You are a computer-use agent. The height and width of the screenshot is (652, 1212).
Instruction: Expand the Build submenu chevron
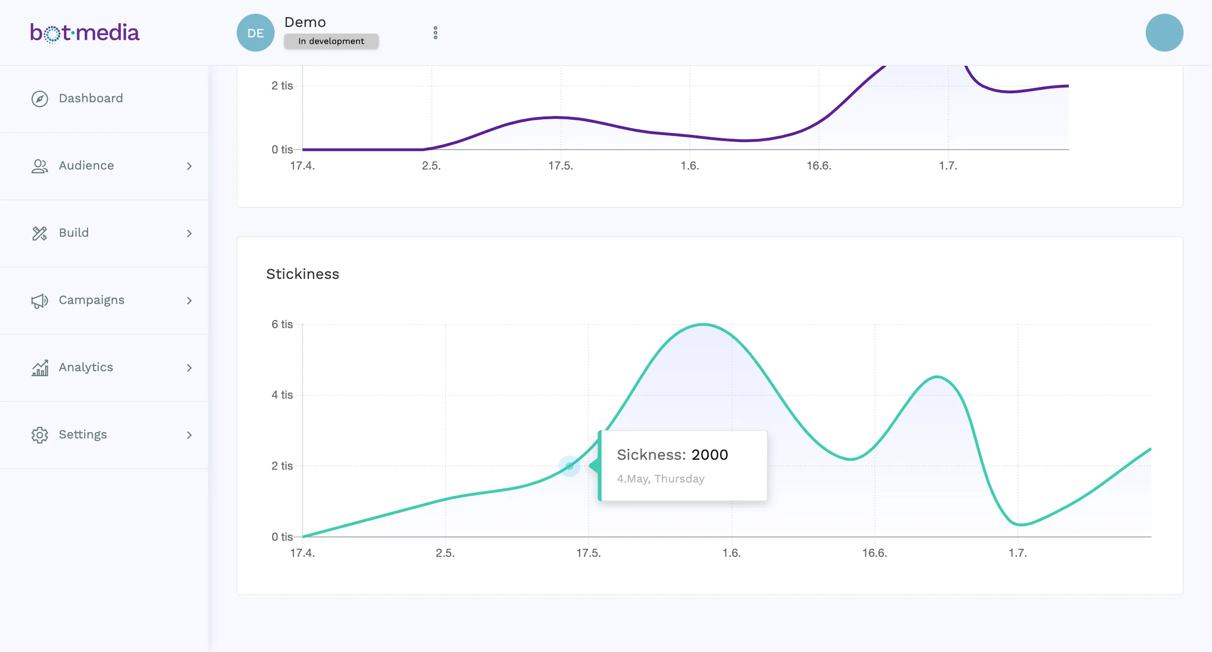pos(189,233)
